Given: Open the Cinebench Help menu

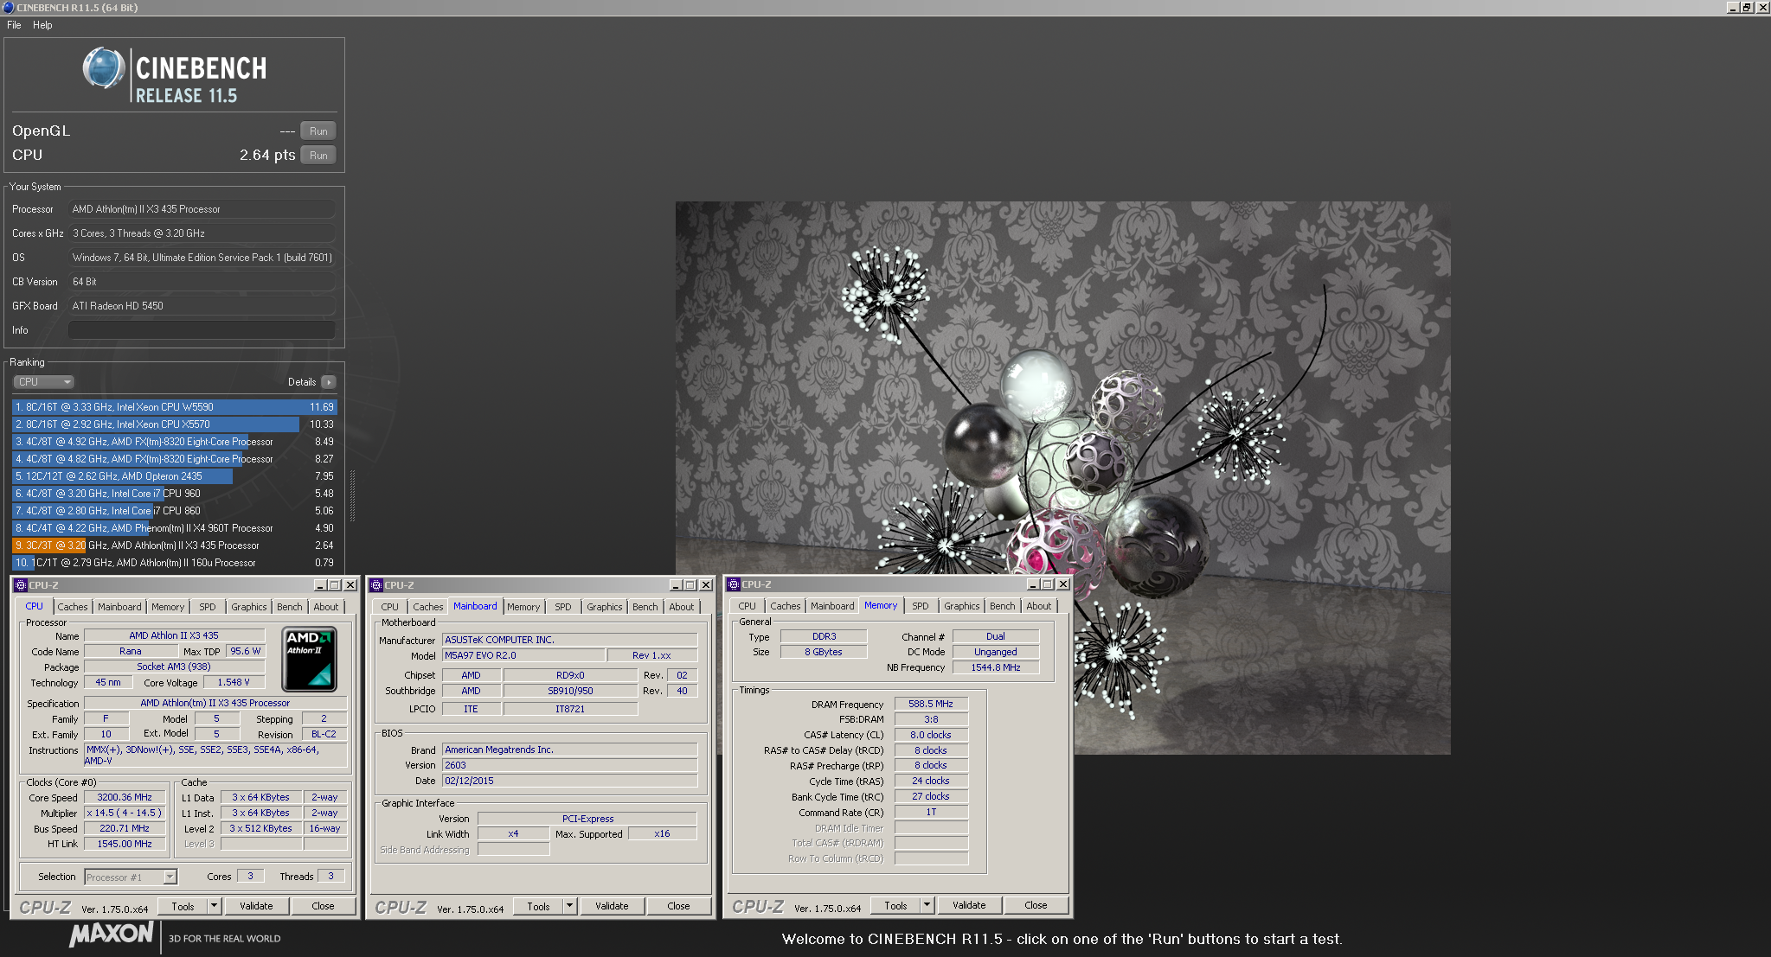Looking at the screenshot, I should coord(42,25).
